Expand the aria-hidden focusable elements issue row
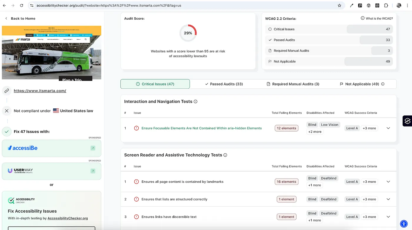Image resolution: width=412 pixels, height=230 pixels. tap(388, 128)
